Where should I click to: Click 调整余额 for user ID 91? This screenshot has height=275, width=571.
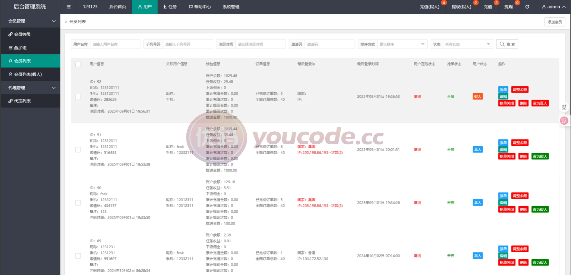pyautogui.click(x=520, y=143)
